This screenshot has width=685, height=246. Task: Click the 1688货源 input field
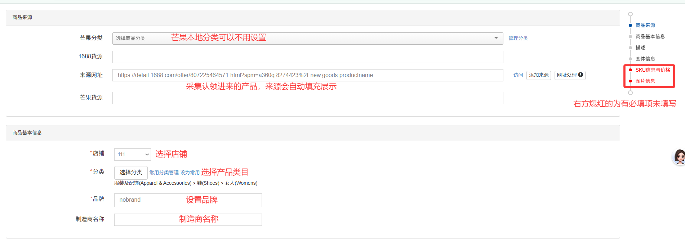click(307, 57)
